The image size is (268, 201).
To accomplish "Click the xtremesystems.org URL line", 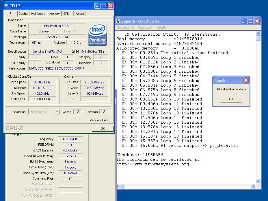I will (x=154, y=164).
